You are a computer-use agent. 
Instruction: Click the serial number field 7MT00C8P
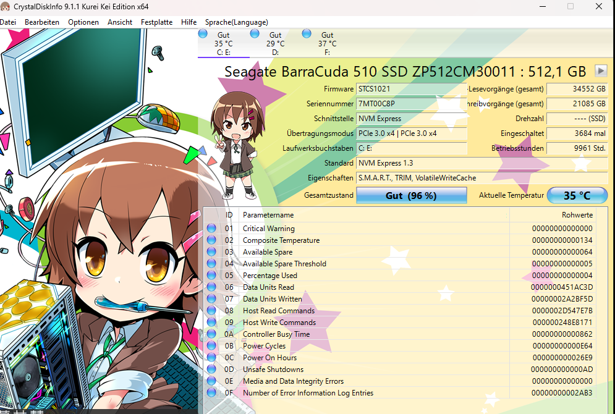point(412,104)
